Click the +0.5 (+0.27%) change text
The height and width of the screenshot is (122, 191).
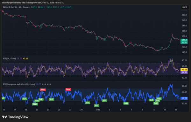66,7
